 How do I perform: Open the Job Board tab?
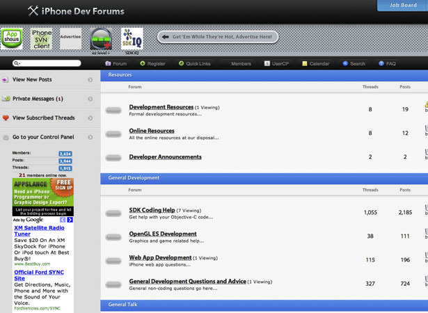[403, 5]
